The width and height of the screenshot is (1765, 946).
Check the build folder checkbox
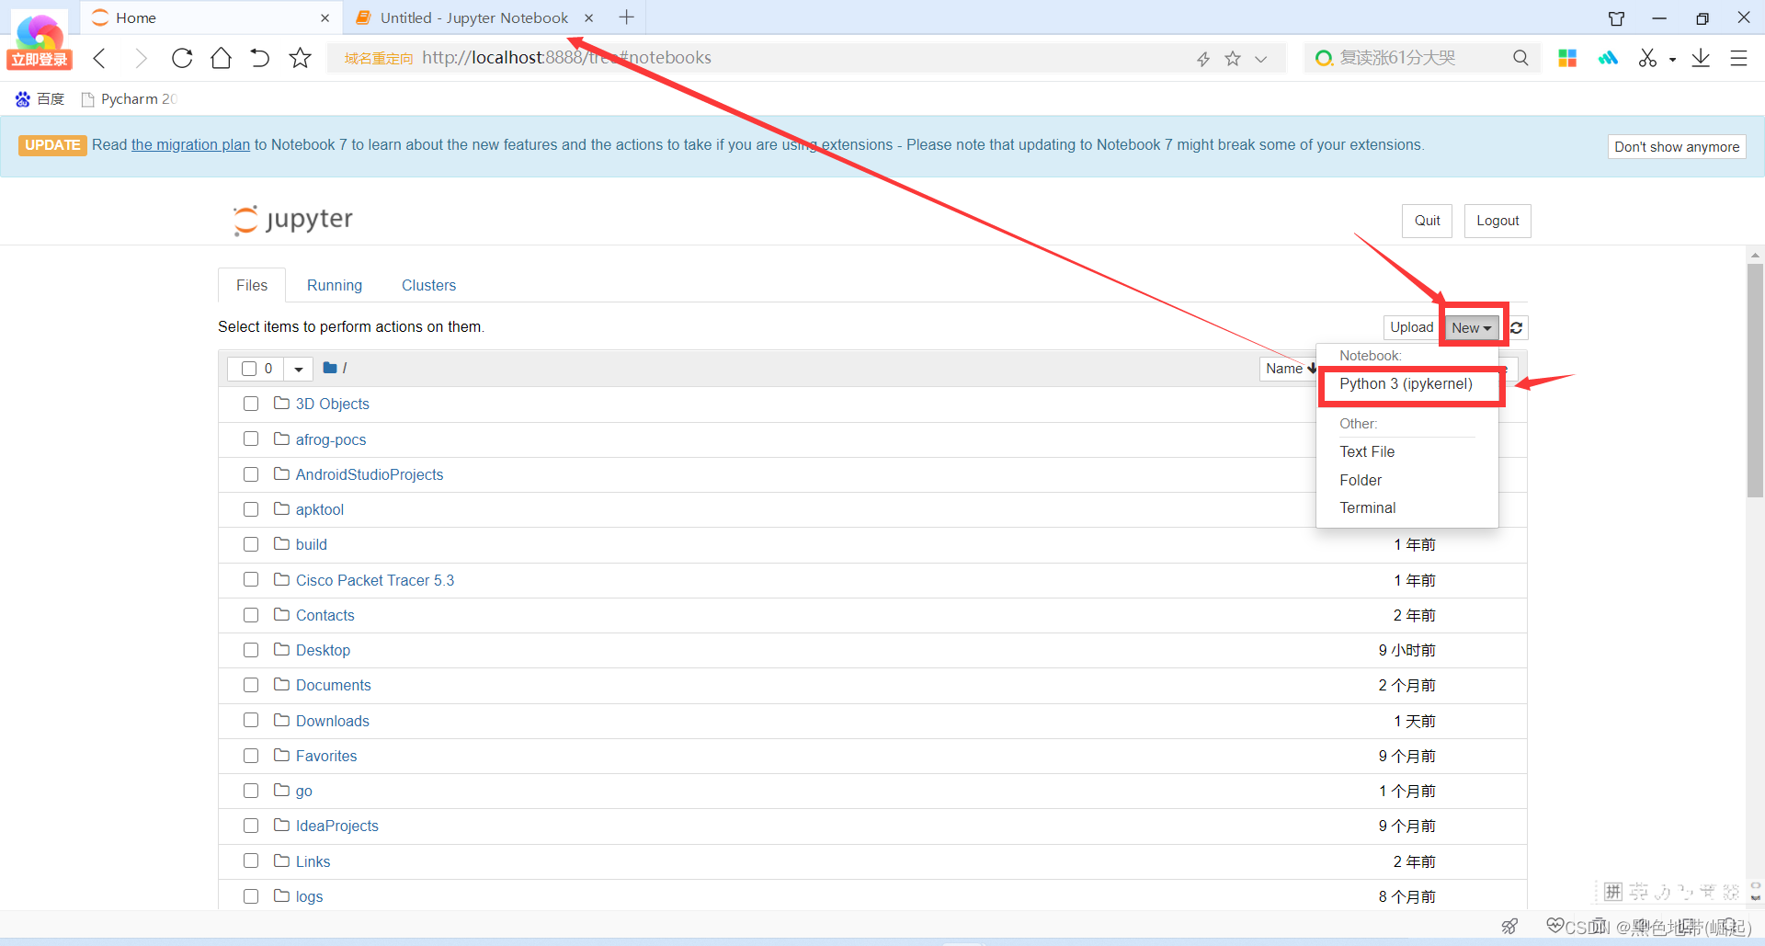[251, 544]
